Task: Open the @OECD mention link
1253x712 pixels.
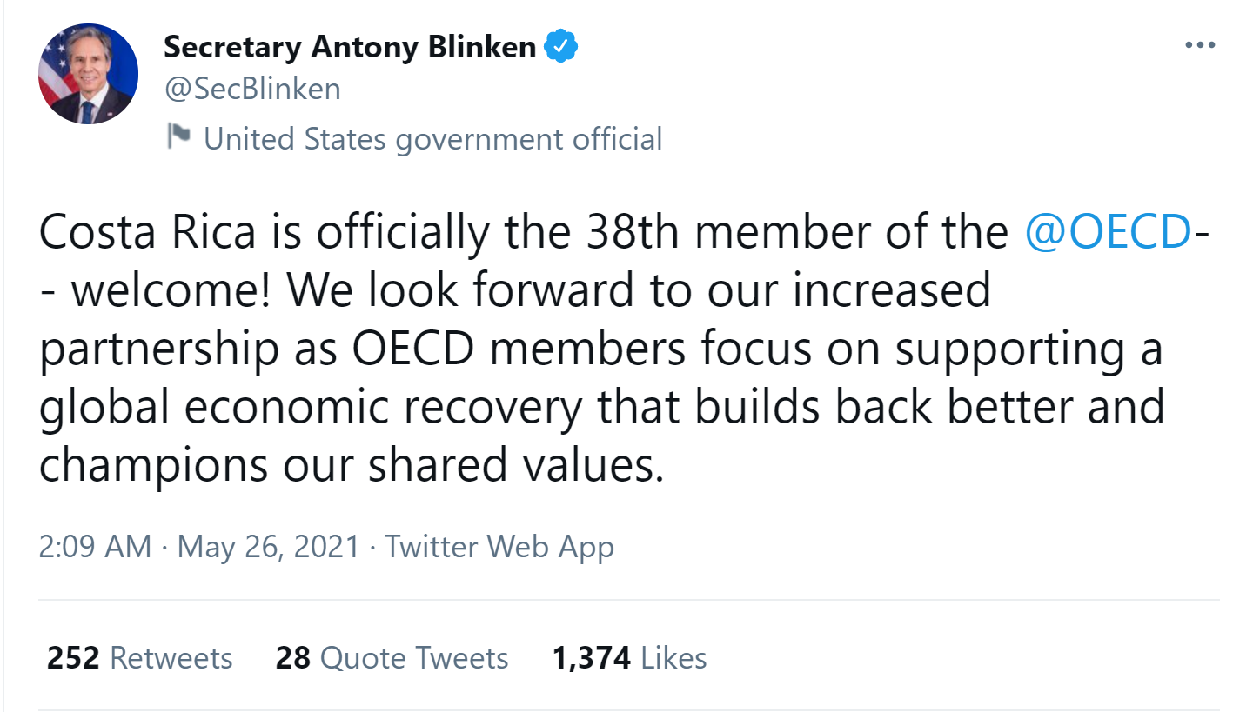Action: pos(1107,231)
